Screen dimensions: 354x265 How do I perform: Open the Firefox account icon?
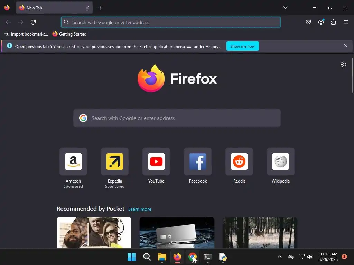(321, 22)
